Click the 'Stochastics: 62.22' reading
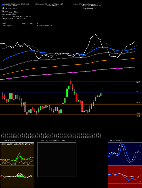Screen dimensions: 142x188 tap(9, 14)
